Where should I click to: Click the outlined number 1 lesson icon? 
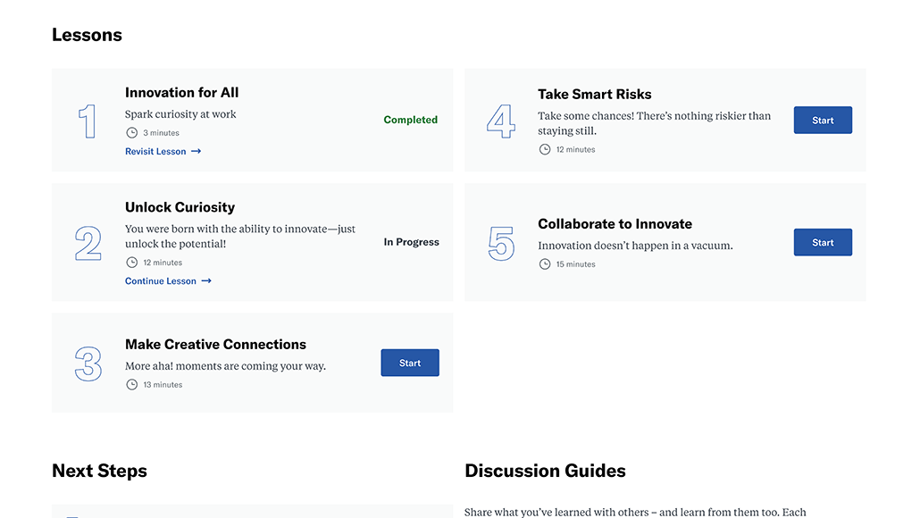(x=88, y=121)
